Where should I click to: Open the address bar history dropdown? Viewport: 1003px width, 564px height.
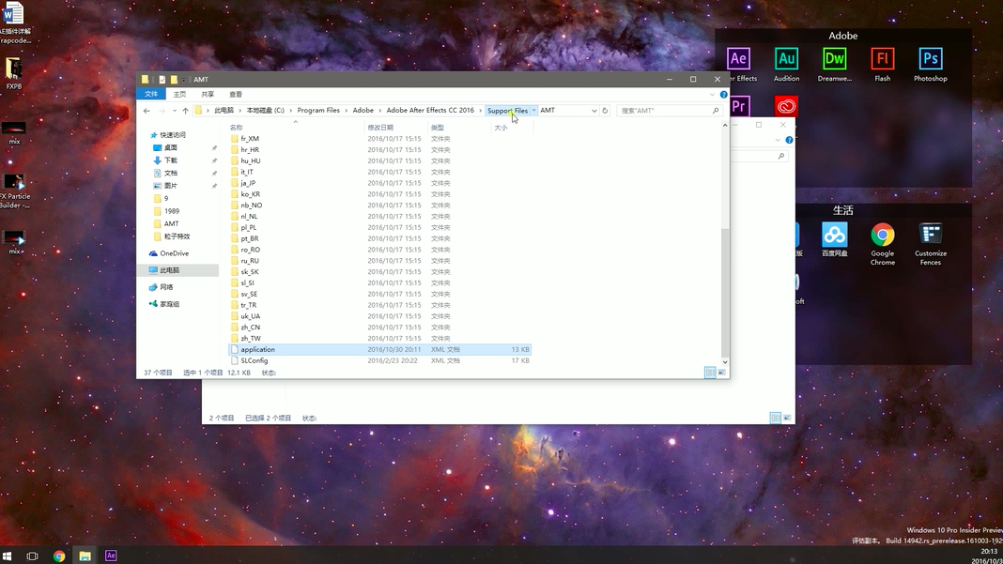click(594, 111)
